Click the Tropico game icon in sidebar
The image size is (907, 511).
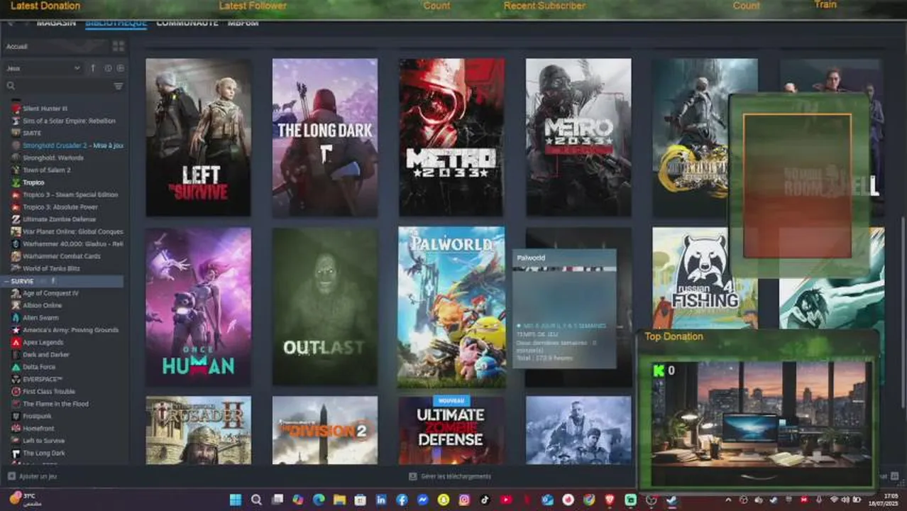point(16,182)
